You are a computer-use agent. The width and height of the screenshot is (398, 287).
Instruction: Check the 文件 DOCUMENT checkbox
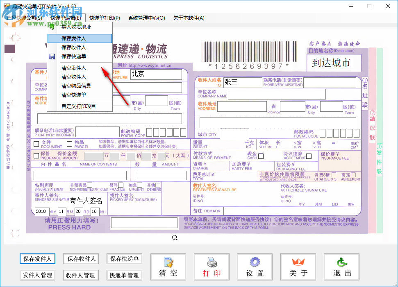click(x=36, y=144)
